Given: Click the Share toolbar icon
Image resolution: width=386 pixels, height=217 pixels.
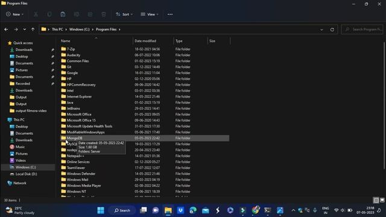Looking at the screenshot, I should click(90, 14).
